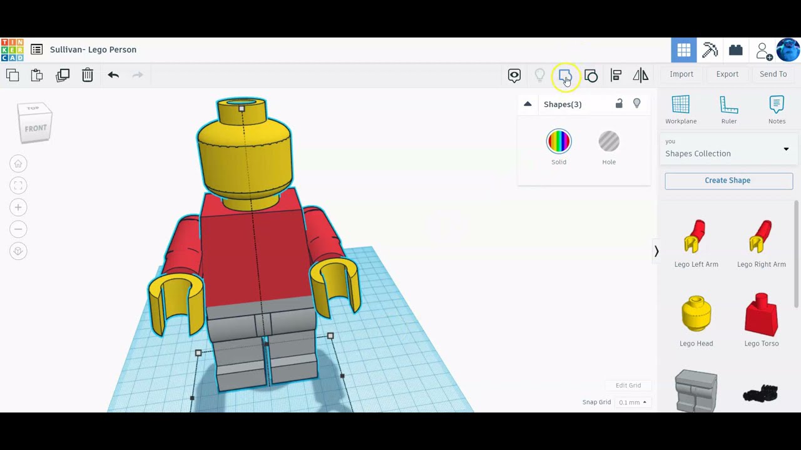Viewport: 801px width, 450px height.
Task: Open the design list menu icon
Action: pyautogui.click(x=37, y=49)
